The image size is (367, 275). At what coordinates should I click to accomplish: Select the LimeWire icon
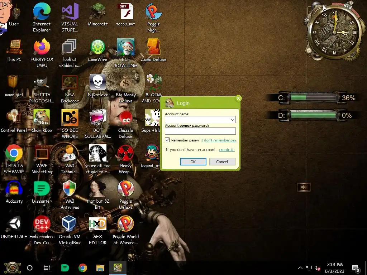coord(97,50)
